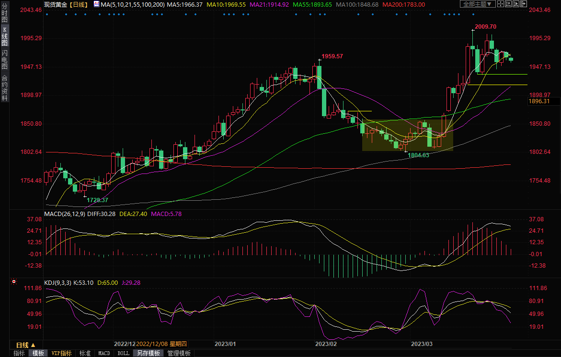Click the 管理模板 button
The image size is (561, 357).
pyautogui.click(x=179, y=353)
